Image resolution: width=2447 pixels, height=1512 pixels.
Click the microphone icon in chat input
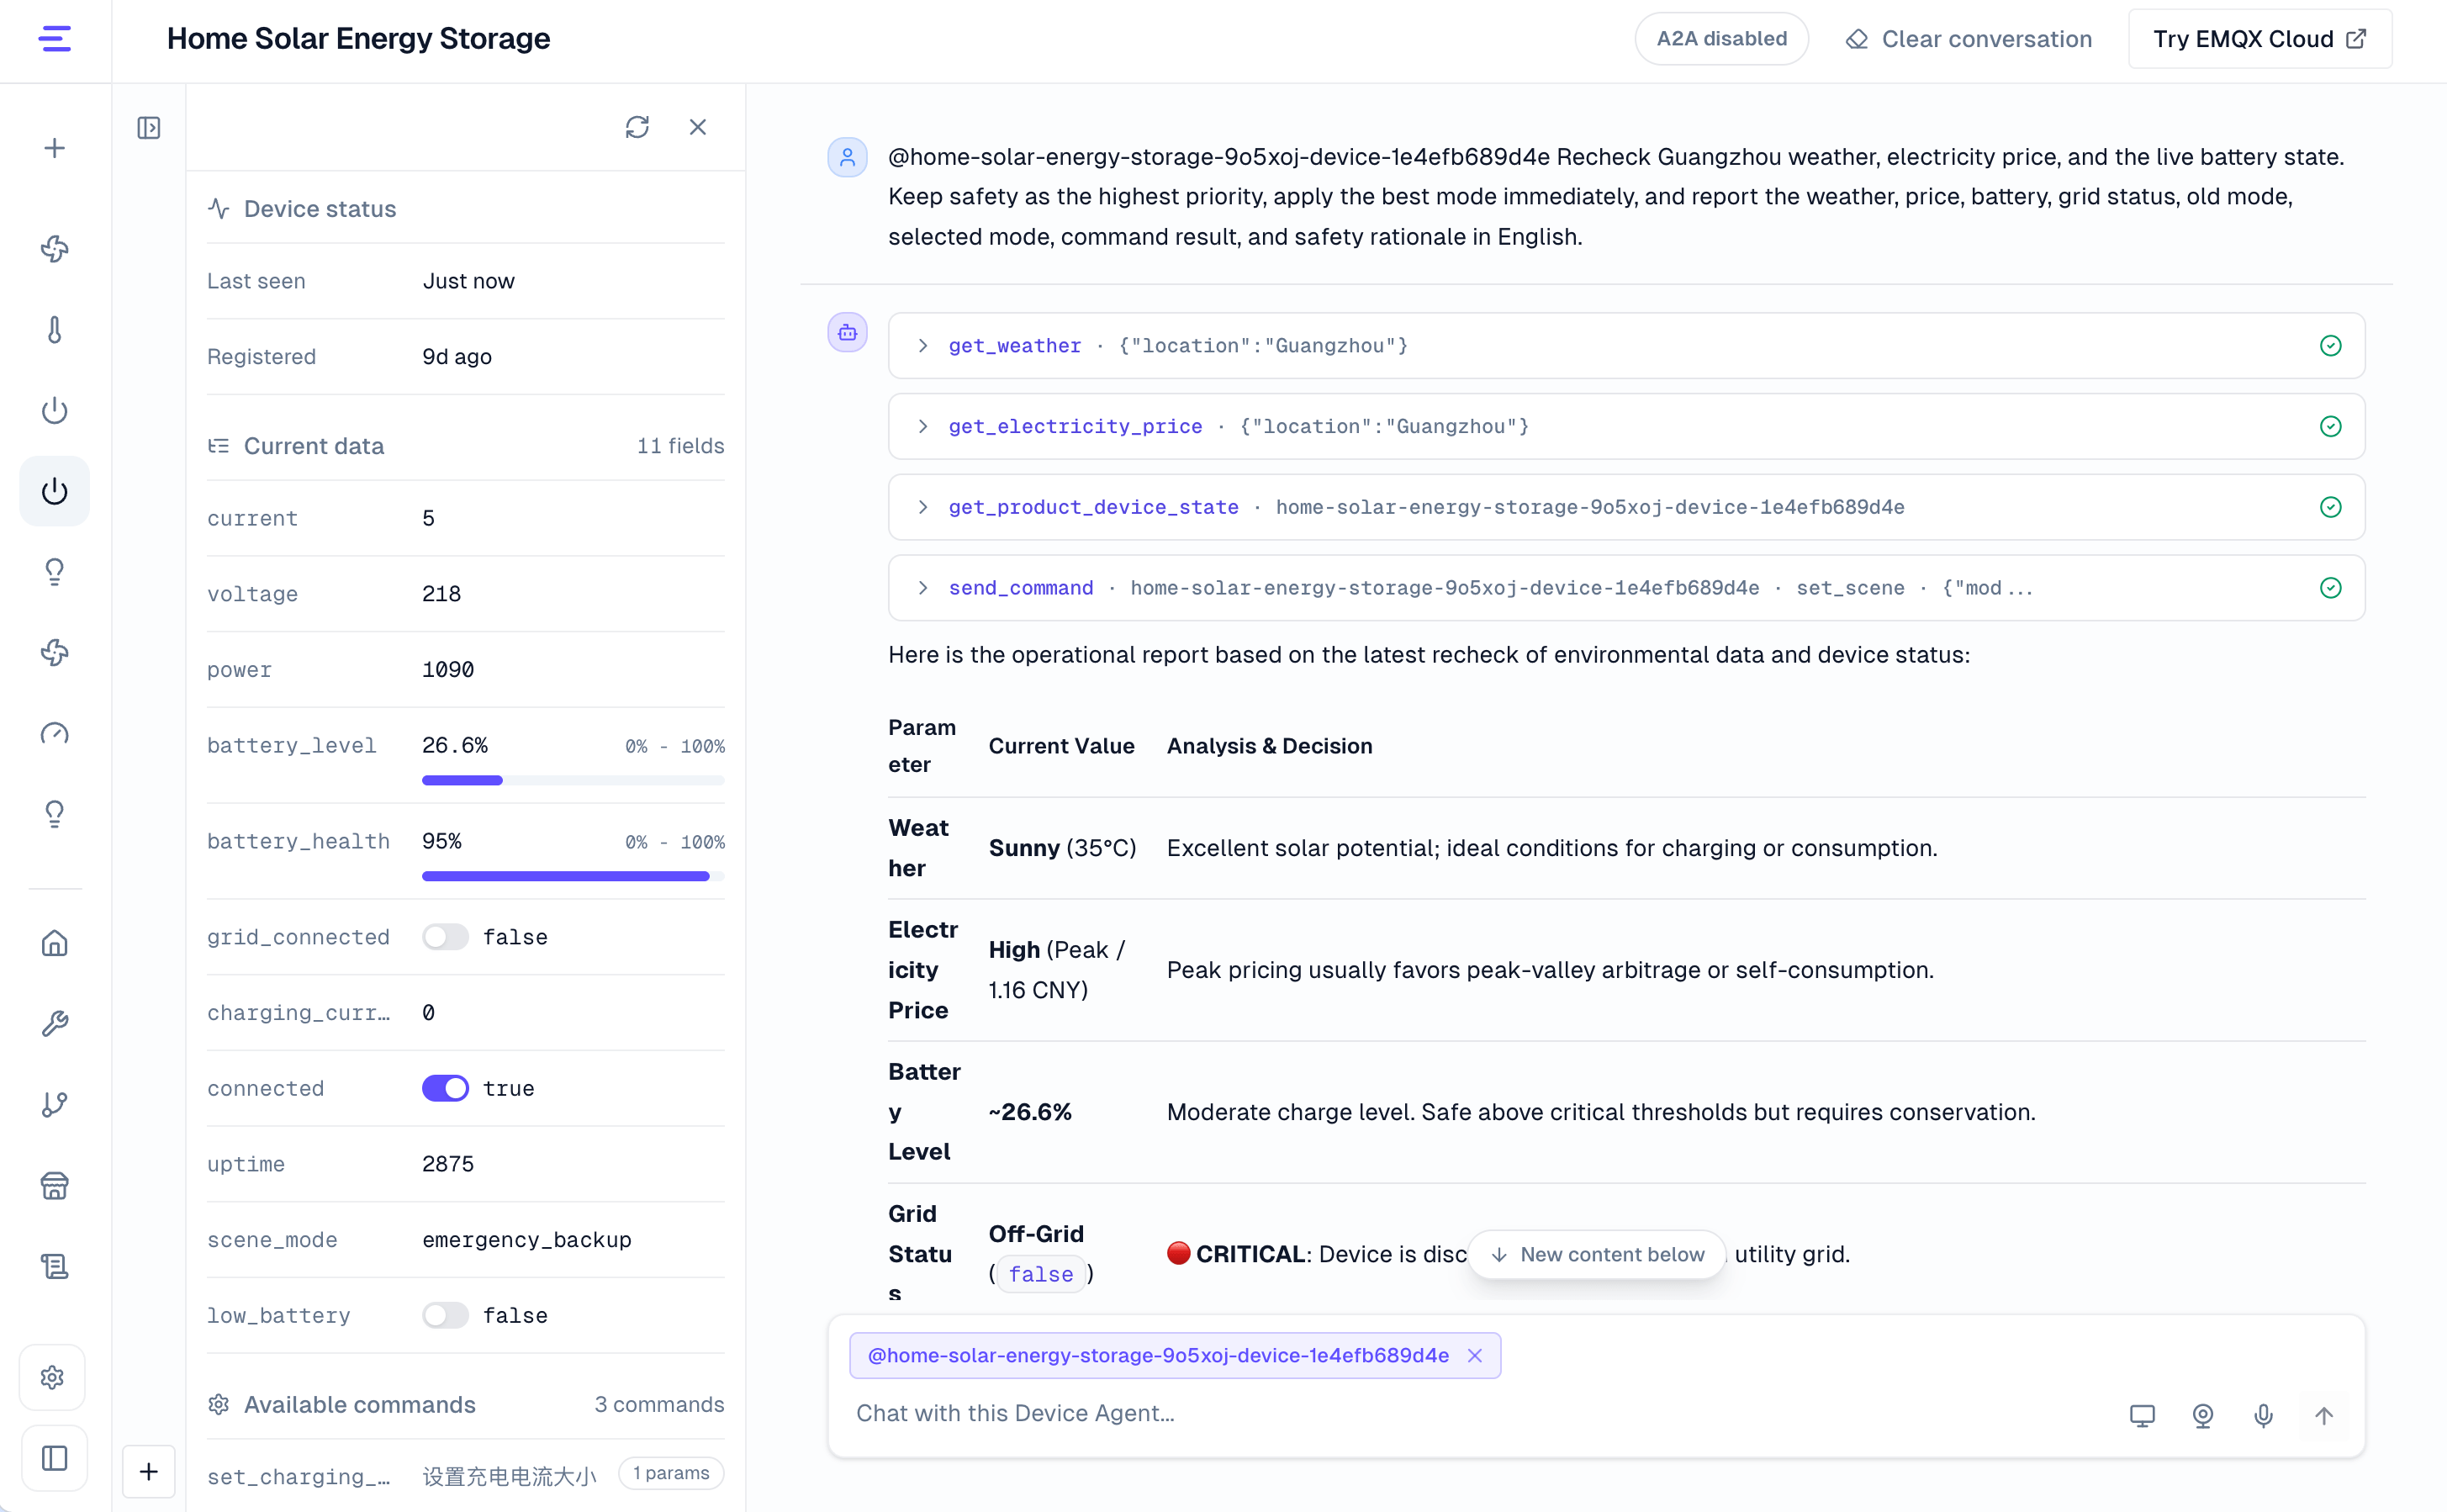pos(2264,1415)
